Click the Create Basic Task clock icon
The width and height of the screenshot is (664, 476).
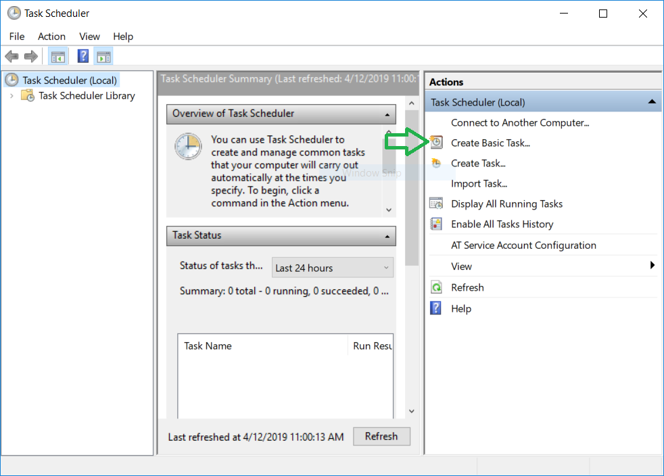[x=437, y=143]
